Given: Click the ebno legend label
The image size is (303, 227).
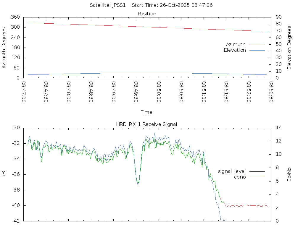Looking at the screenshot, I should [240, 177].
